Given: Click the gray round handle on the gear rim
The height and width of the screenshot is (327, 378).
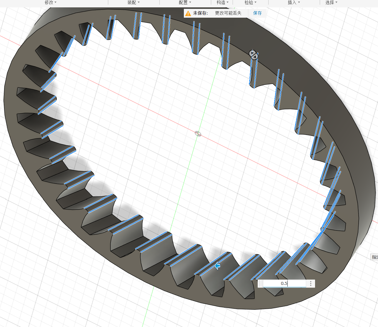Looking at the screenshot, I should coord(253,54).
